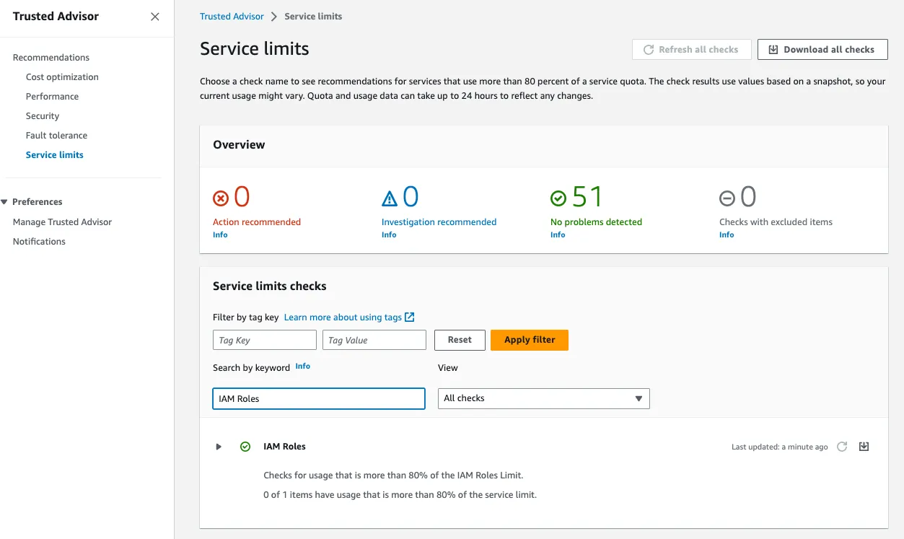Click '0 of 1 items have usage' text

click(400, 495)
